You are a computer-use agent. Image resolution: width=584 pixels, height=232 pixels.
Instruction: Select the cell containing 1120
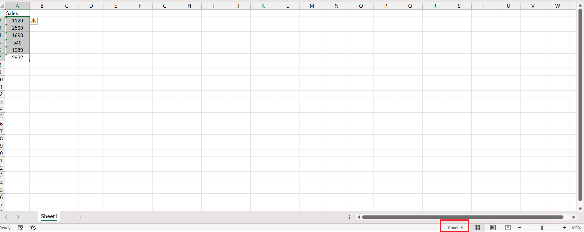17,21
